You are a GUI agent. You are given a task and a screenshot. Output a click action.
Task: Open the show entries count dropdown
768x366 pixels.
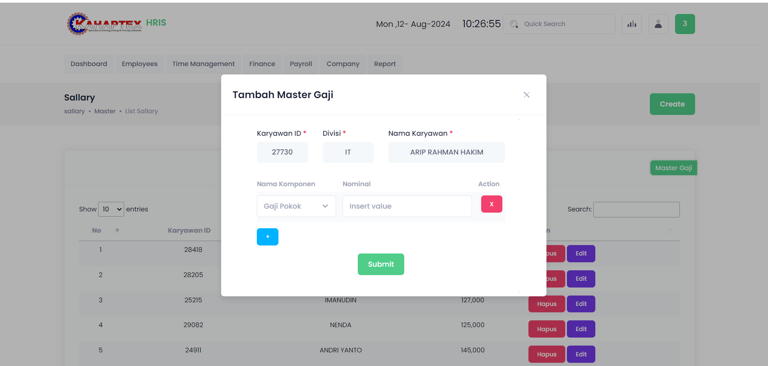click(111, 209)
